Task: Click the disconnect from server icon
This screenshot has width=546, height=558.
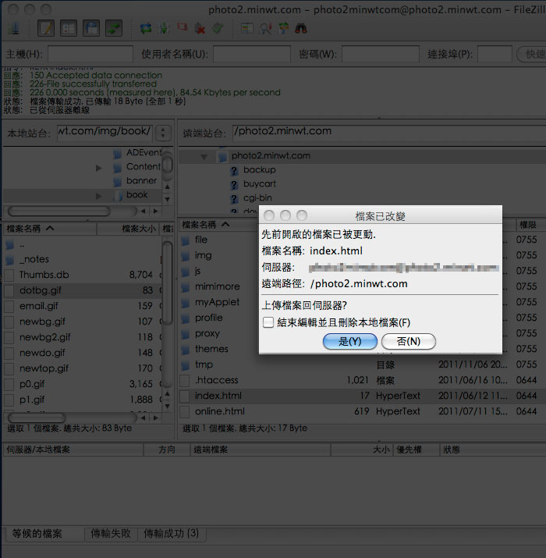Action: coord(200,28)
